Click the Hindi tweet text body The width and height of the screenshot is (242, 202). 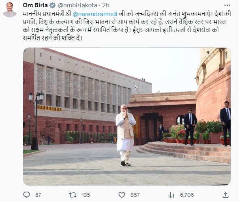[x=127, y=26]
